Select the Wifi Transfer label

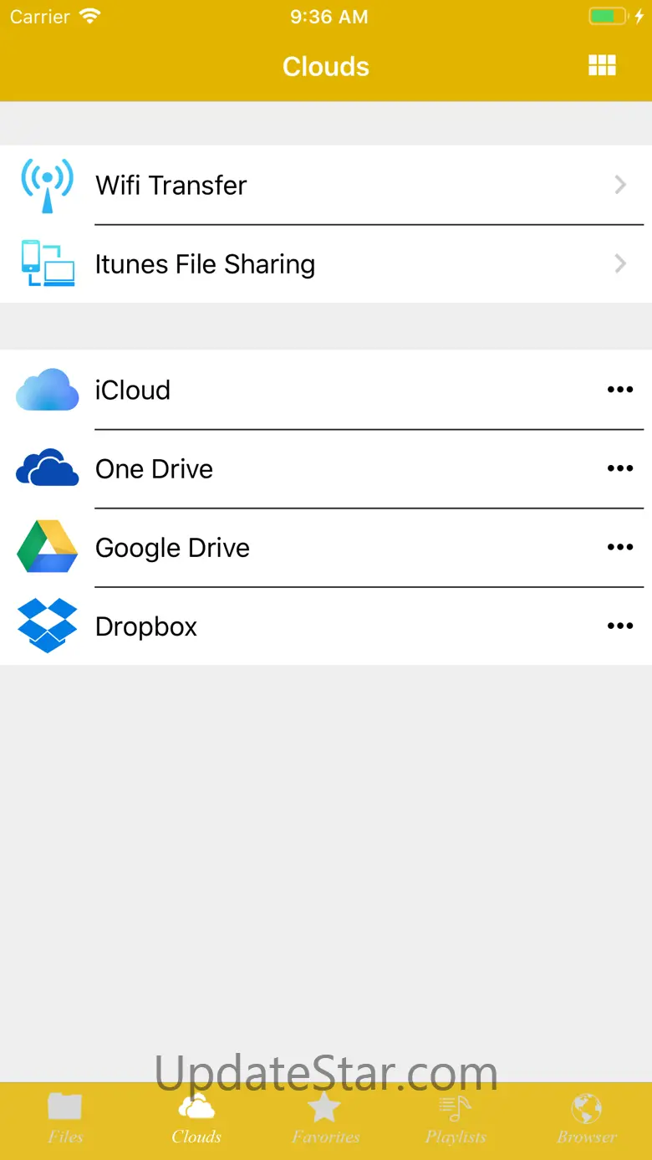click(171, 185)
